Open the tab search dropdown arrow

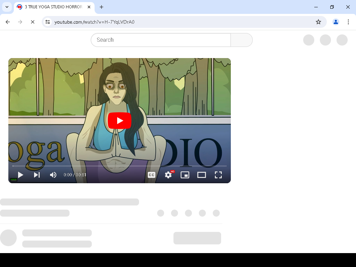[x=7, y=7]
